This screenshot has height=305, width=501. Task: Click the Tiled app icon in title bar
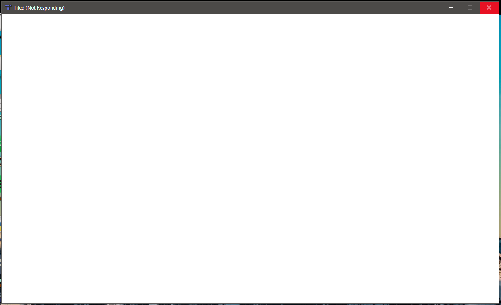[x=8, y=7]
